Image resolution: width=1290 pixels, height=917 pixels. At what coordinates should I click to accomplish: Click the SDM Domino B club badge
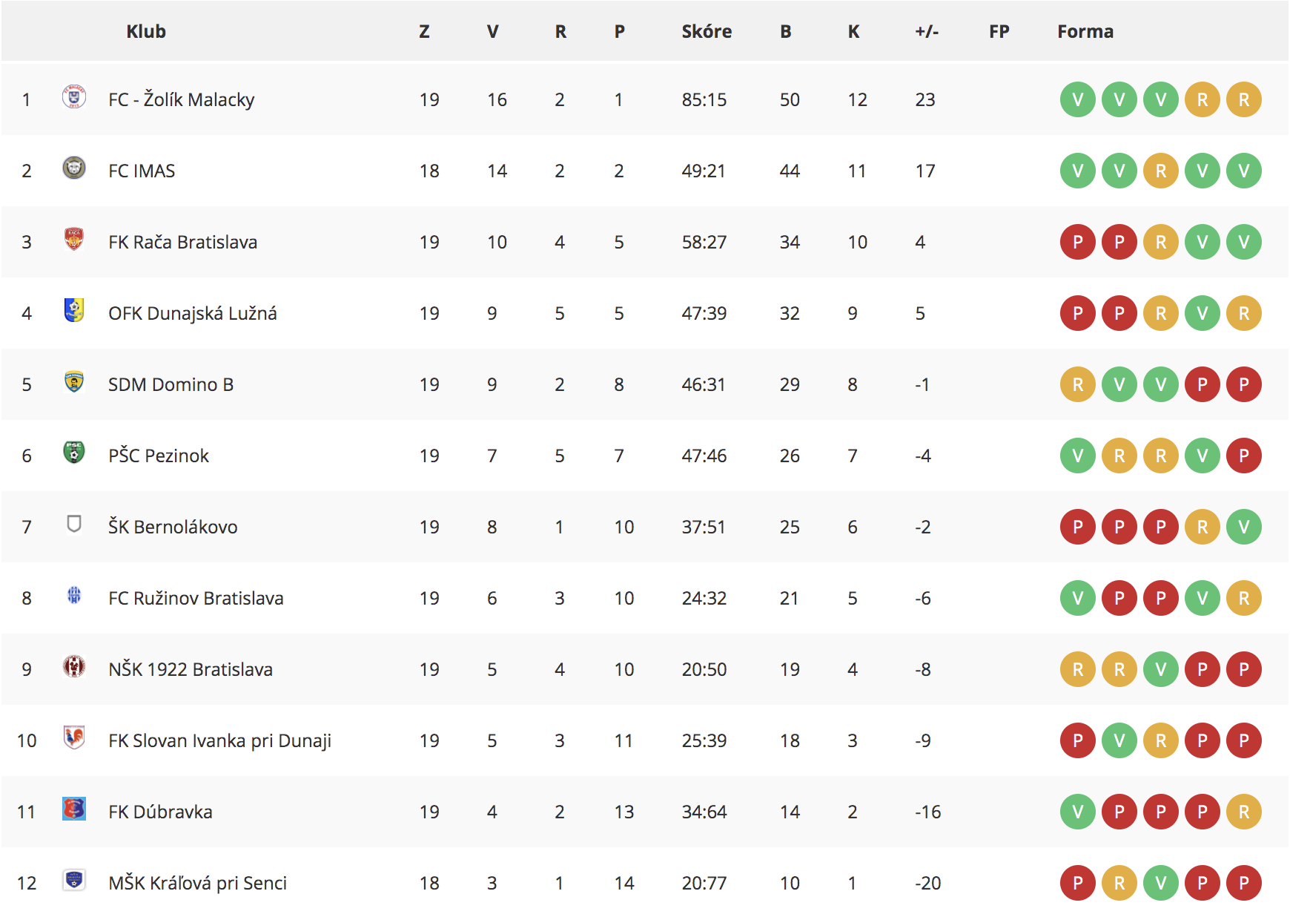pyautogui.click(x=74, y=381)
